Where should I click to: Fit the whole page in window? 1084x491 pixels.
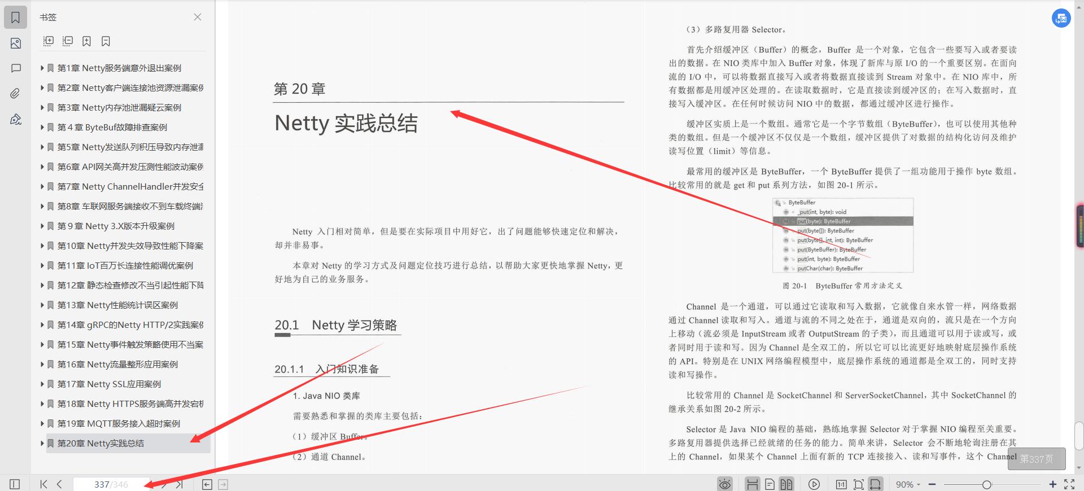point(858,484)
